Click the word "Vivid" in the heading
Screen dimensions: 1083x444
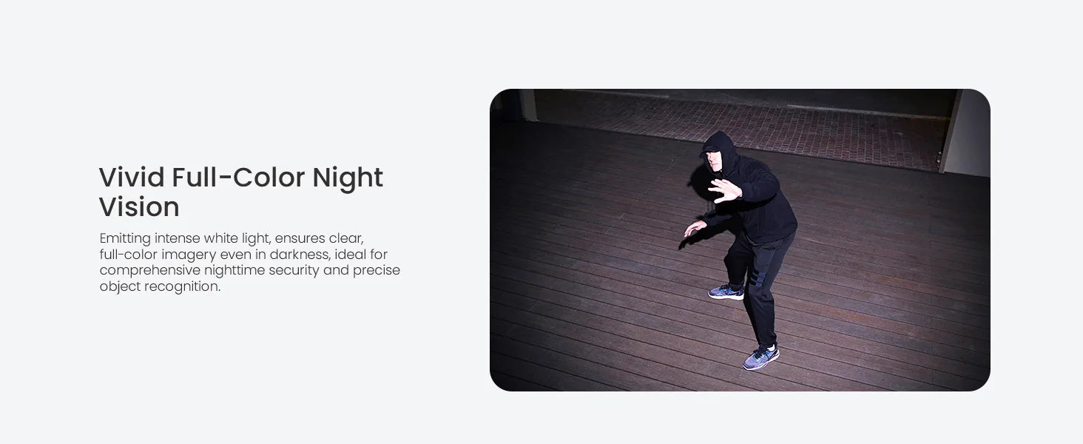[x=132, y=178]
